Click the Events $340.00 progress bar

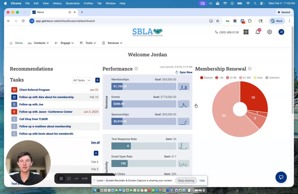click(144, 104)
